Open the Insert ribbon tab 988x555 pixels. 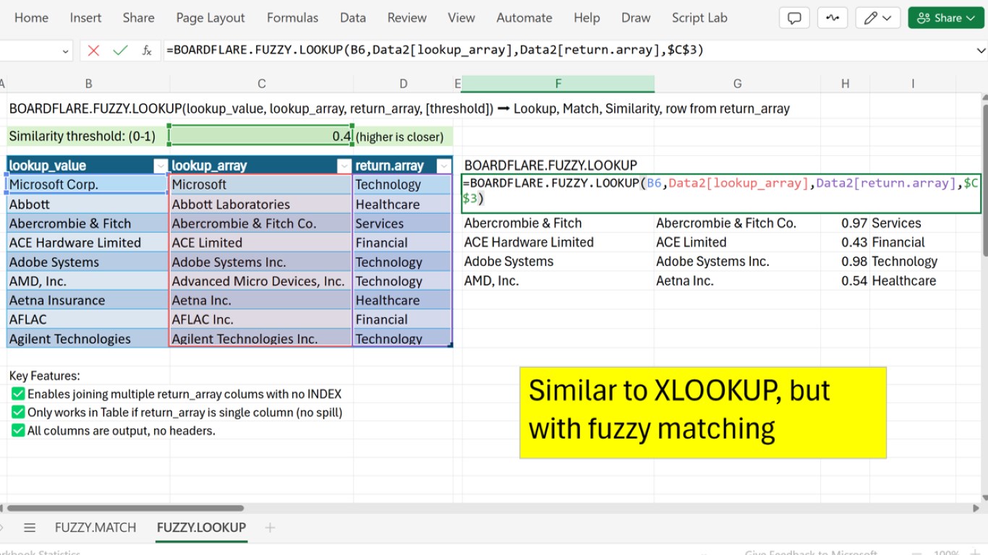(x=85, y=18)
